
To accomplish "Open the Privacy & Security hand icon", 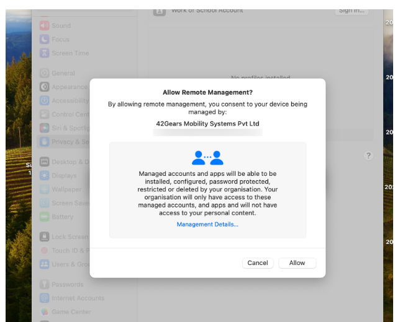I will (x=44, y=142).
